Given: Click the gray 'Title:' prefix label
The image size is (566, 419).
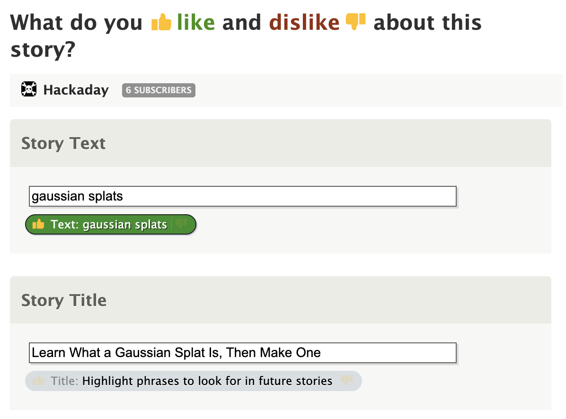Looking at the screenshot, I should point(64,381).
